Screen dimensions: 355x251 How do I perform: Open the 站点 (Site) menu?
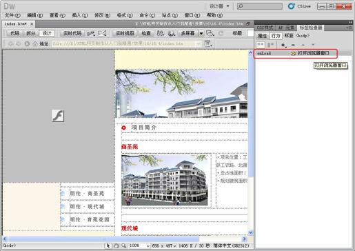pos(170,15)
